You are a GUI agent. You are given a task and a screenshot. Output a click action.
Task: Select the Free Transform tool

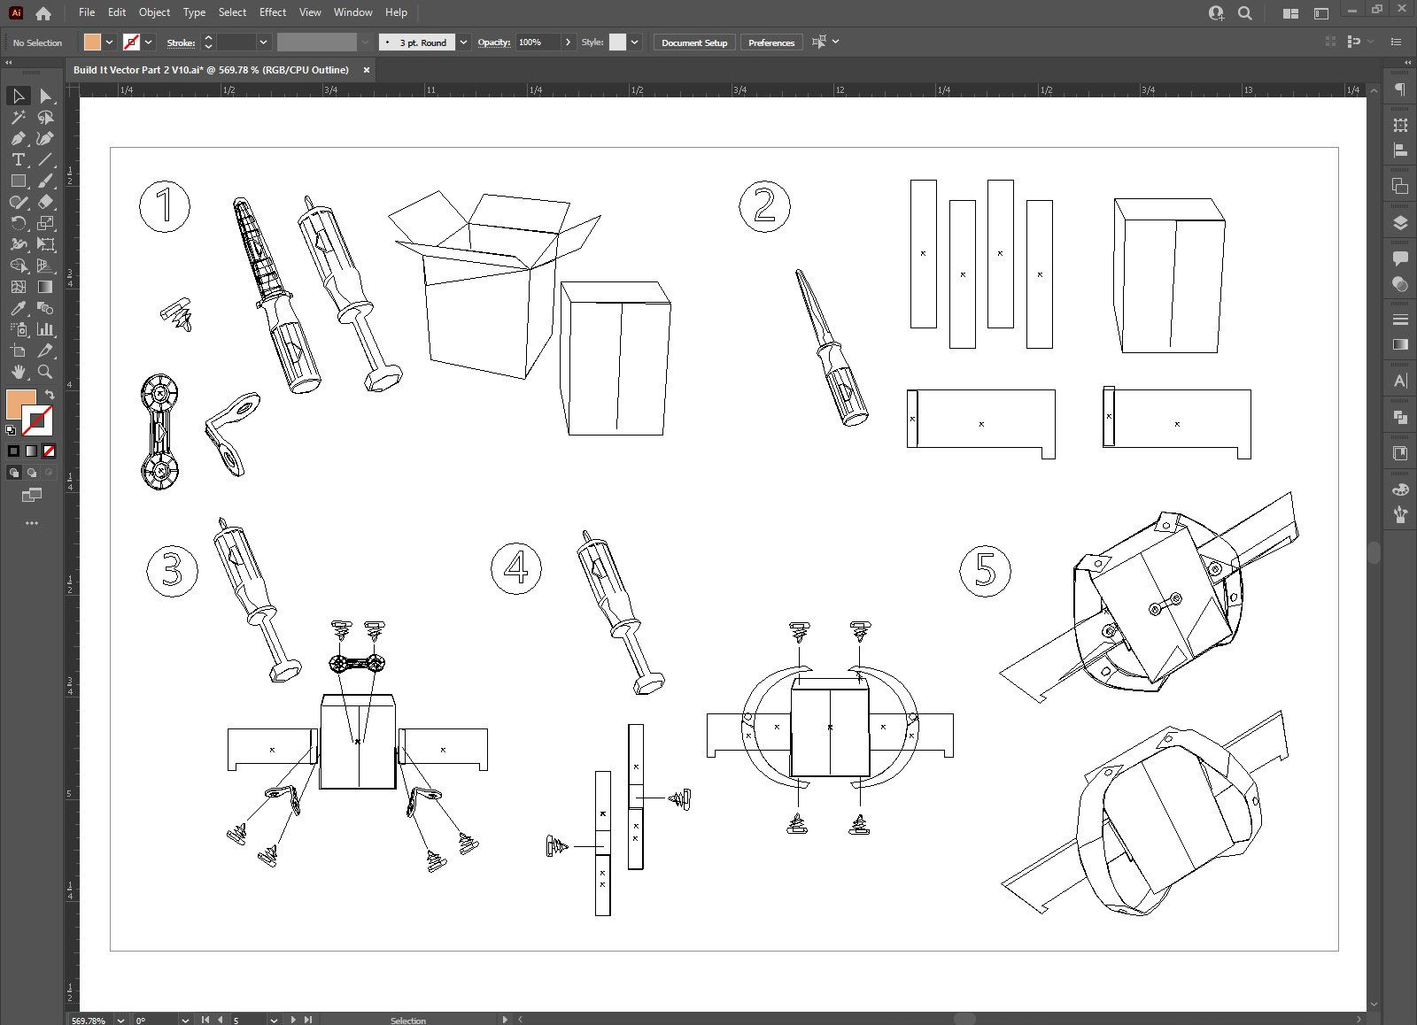point(45,244)
